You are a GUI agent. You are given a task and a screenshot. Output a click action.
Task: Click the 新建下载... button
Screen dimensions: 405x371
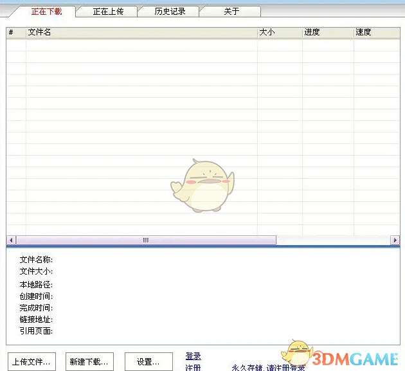(x=89, y=362)
